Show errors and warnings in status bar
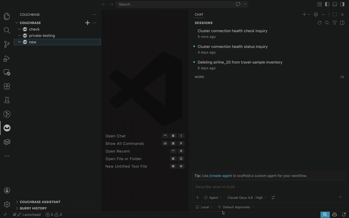 tap(54, 215)
